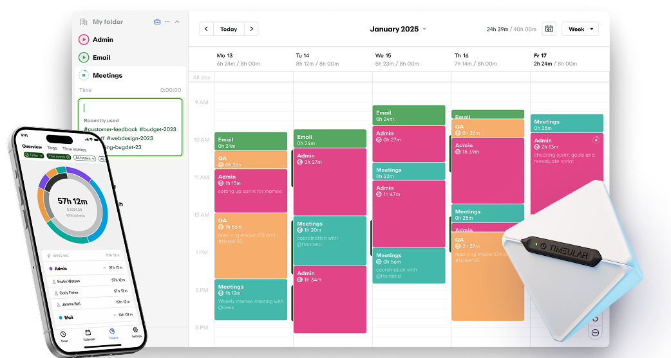Open Monday's Meetings 1h 12m entry

click(250, 300)
